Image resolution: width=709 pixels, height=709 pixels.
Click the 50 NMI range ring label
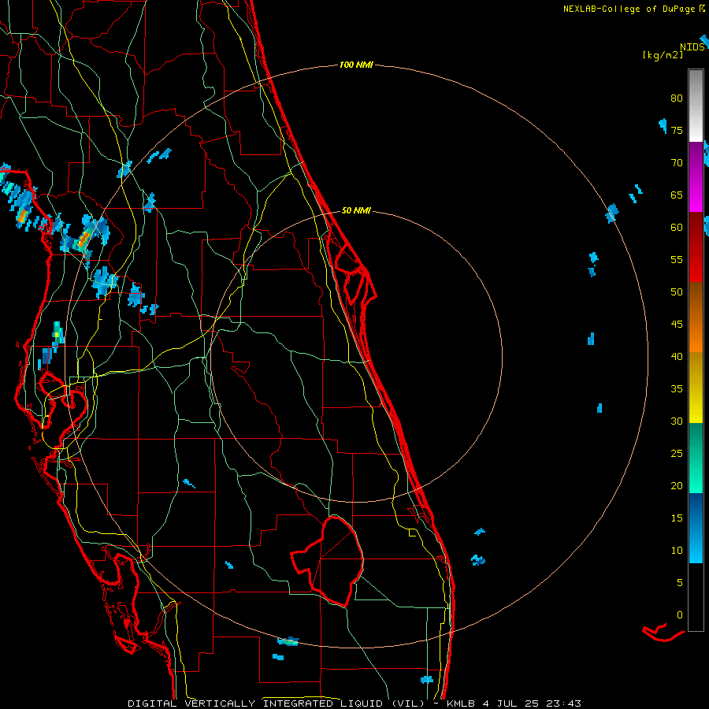point(356,210)
